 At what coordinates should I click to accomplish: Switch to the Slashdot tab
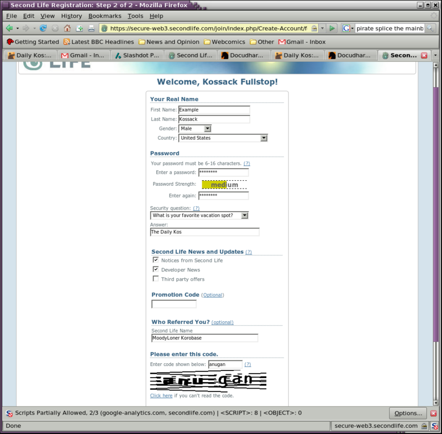[x=137, y=55]
